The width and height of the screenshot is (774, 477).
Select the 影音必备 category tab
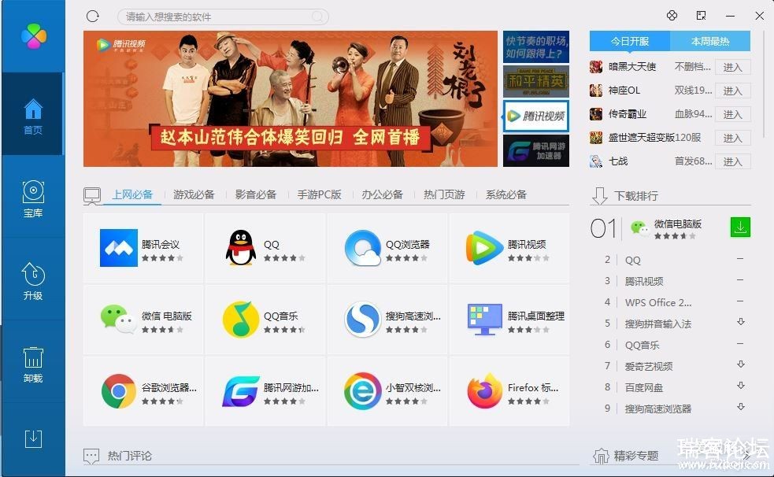(256, 194)
